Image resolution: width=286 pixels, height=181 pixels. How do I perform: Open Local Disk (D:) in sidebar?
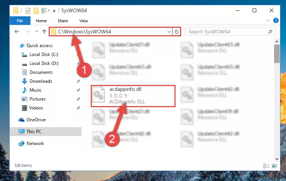44,63
